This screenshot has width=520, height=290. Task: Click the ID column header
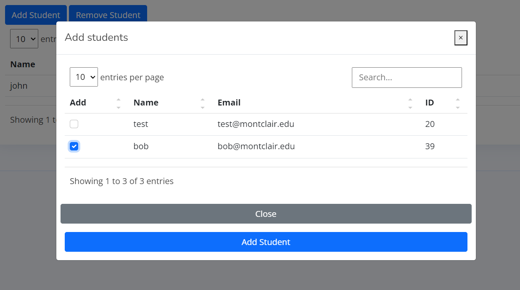coord(429,103)
